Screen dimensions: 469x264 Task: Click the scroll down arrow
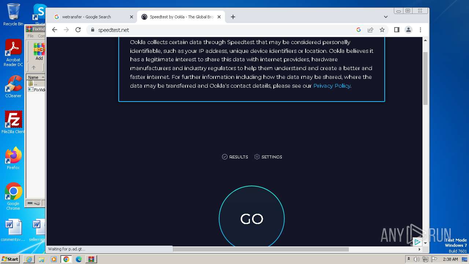click(425, 243)
